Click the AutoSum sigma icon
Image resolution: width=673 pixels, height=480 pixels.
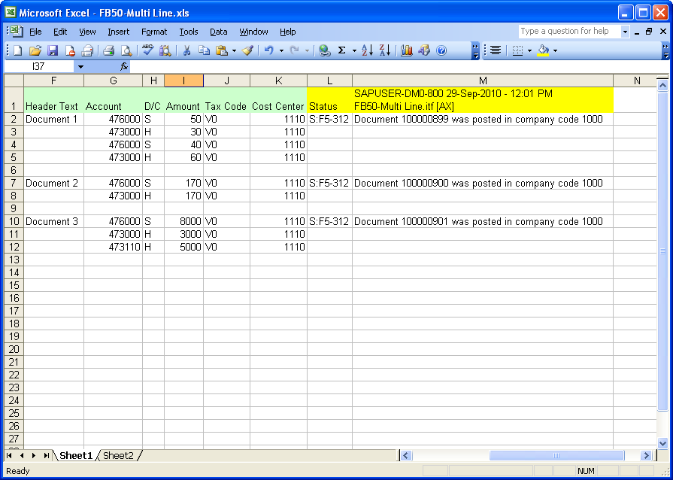coord(341,50)
